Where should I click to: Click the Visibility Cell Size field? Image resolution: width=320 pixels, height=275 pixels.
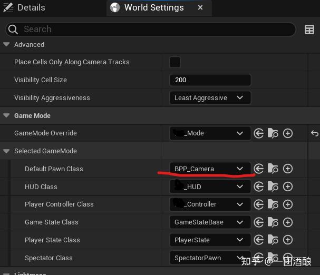pyautogui.click(x=210, y=80)
